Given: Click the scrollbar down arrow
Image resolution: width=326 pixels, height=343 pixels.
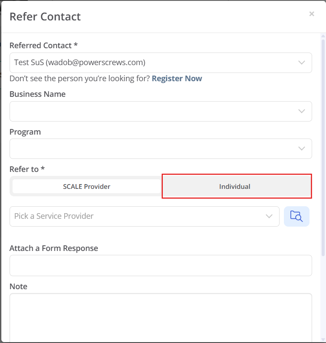Looking at the screenshot, I should (323, 339).
